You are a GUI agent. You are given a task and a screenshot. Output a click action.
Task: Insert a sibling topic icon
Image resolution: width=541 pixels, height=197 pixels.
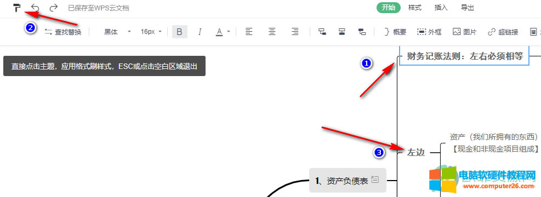(342, 32)
